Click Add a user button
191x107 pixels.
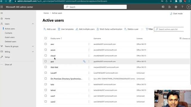click(50, 29)
